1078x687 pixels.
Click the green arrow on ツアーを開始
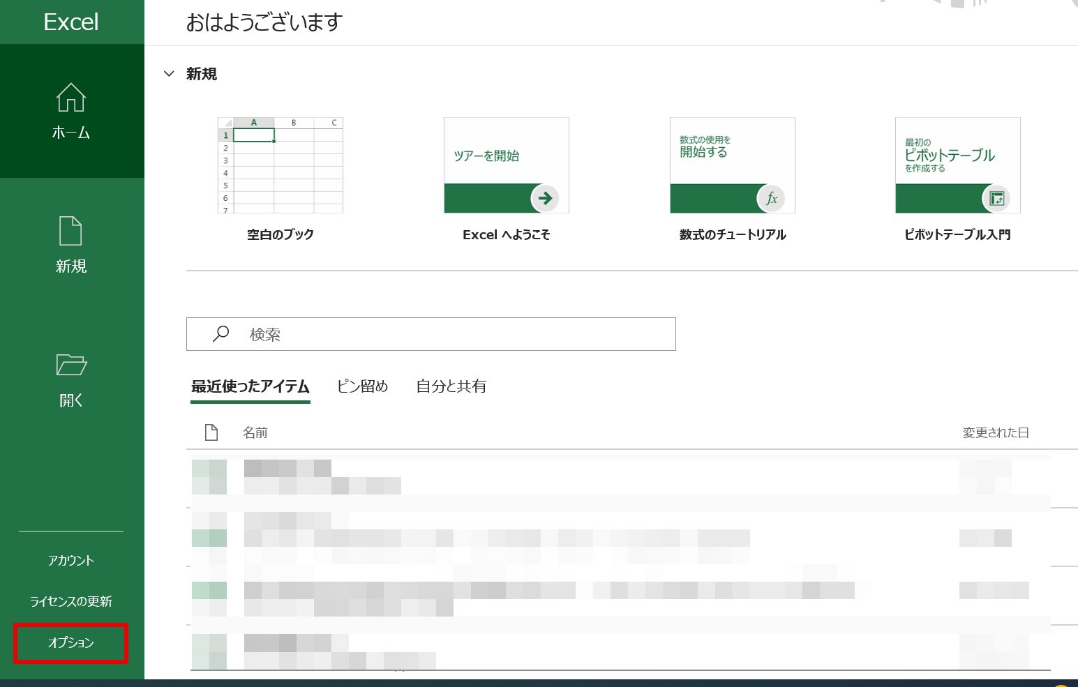tap(545, 198)
